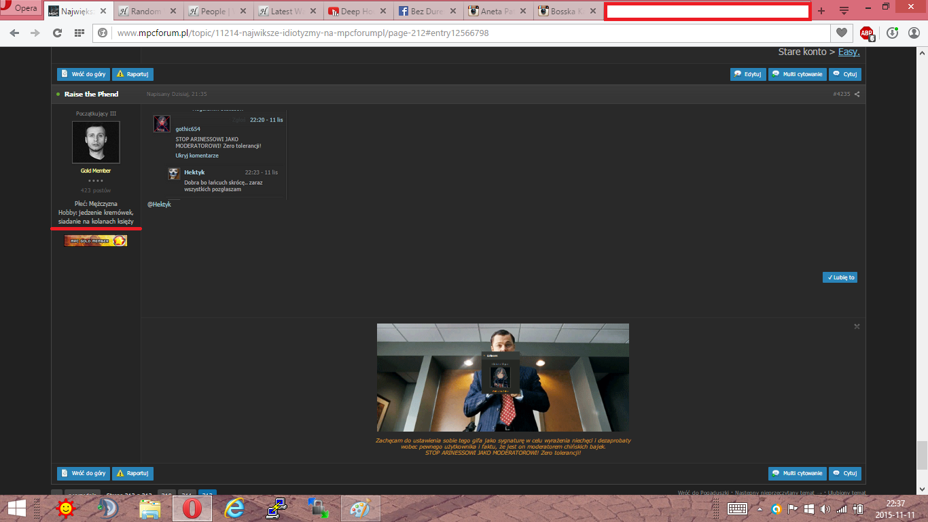Open the Windows Start menu

click(x=17, y=508)
